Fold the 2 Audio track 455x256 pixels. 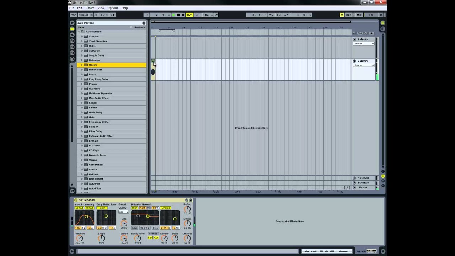(354, 61)
